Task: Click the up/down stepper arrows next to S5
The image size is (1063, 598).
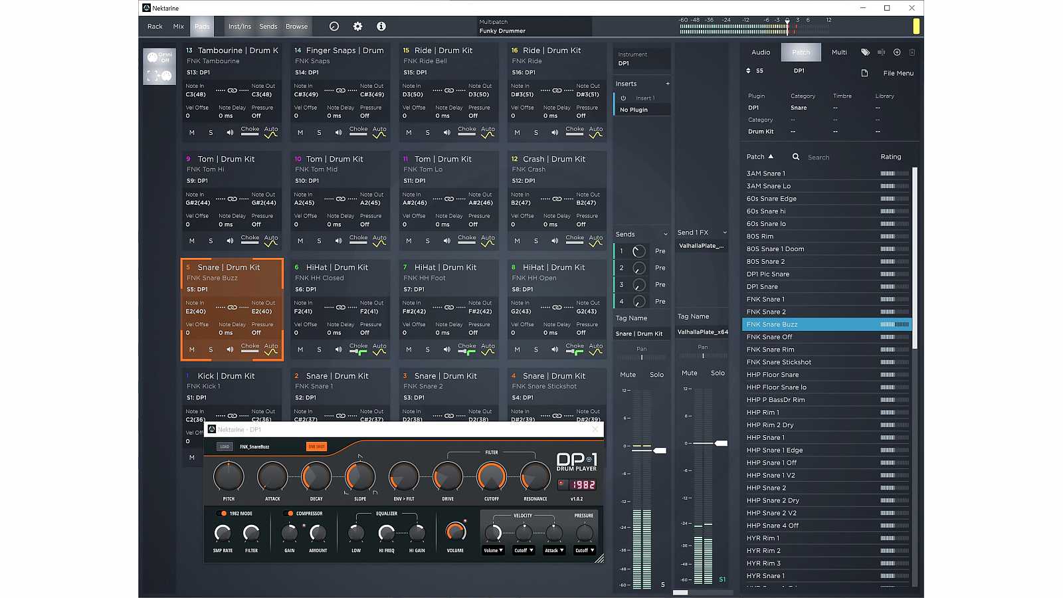Action: [749, 70]
